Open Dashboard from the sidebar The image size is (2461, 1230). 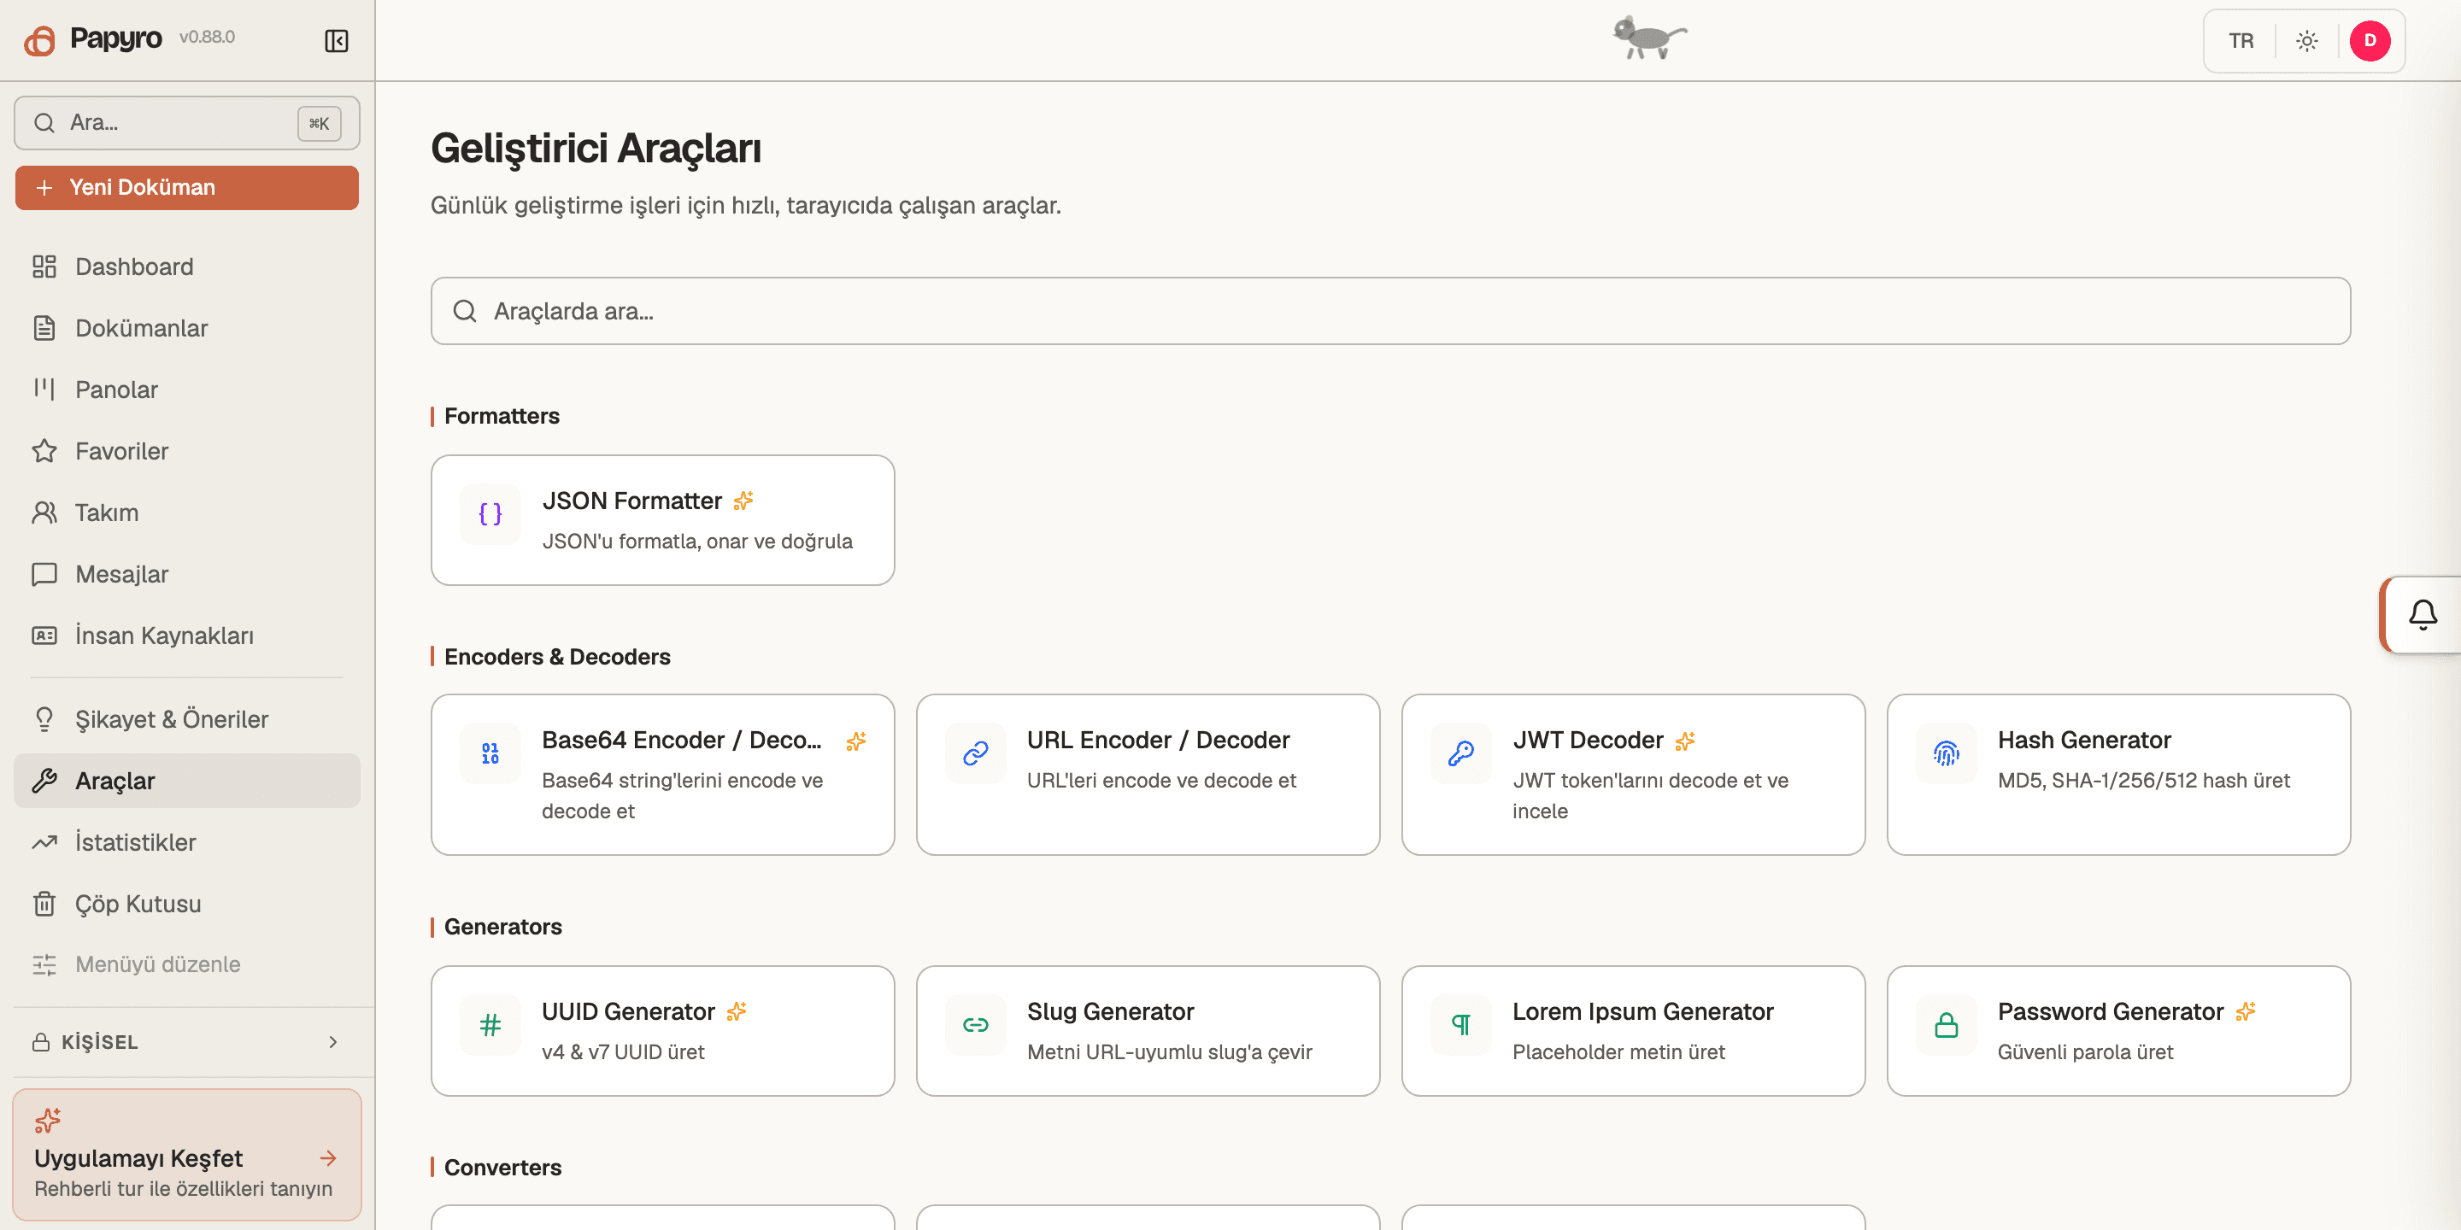coord(186,266)
